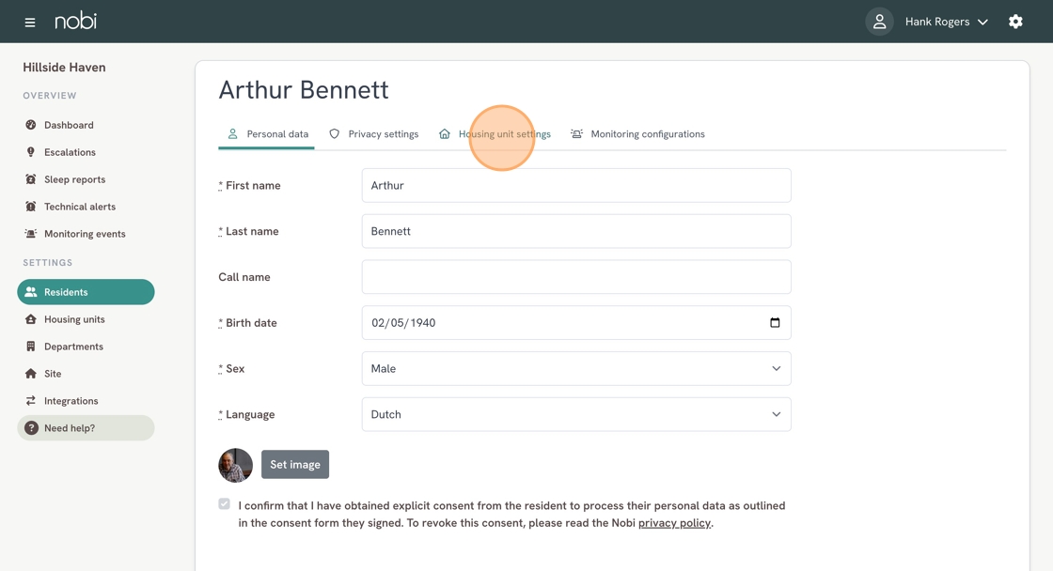Click the Birth date calendar icon
1053x571 pixels.
tap(775, 323)
